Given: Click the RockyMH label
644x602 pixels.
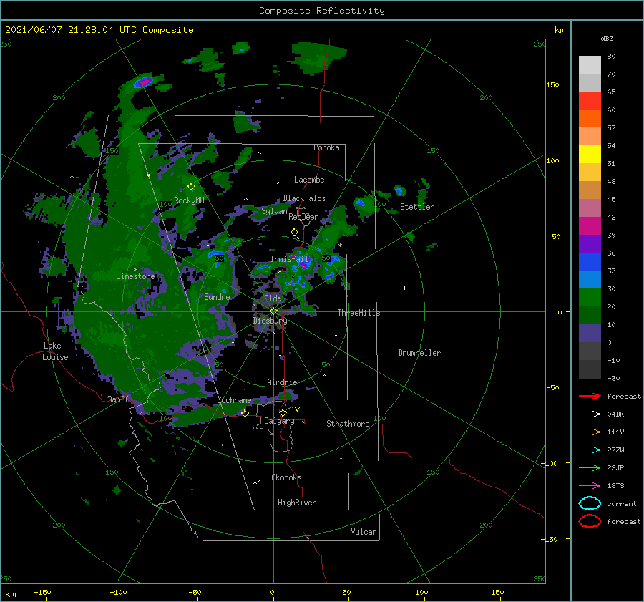Looking at the screenshot, I should (189, 200).
